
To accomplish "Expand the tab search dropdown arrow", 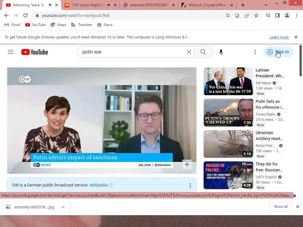I will (266, 5).
